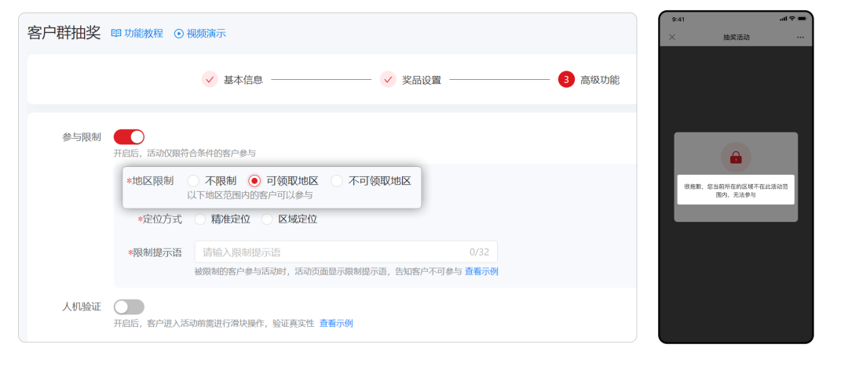Click 查看示例 link beside 人机验证 description

(336, 323)
